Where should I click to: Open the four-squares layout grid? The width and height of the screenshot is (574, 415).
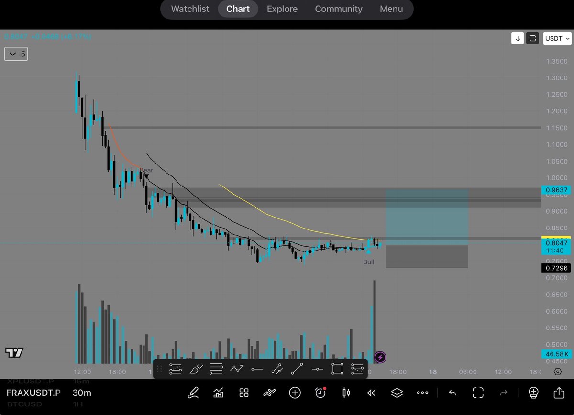(244, 393)
